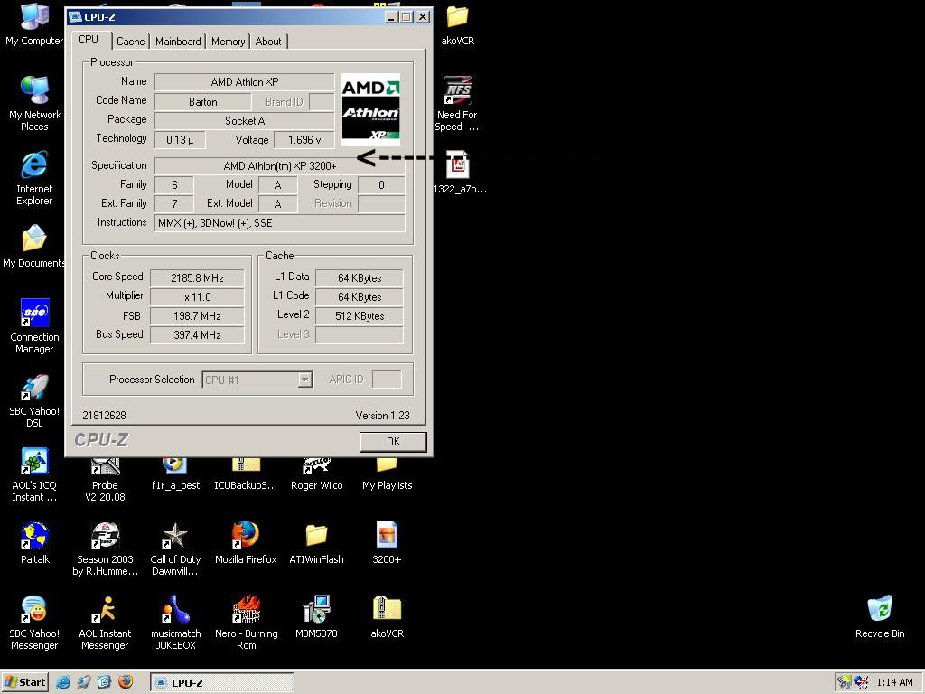
Task: Open the About tab
Action: [x=268, y=42]
